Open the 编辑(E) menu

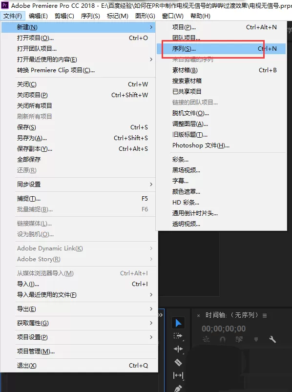(x=38, y=16)
